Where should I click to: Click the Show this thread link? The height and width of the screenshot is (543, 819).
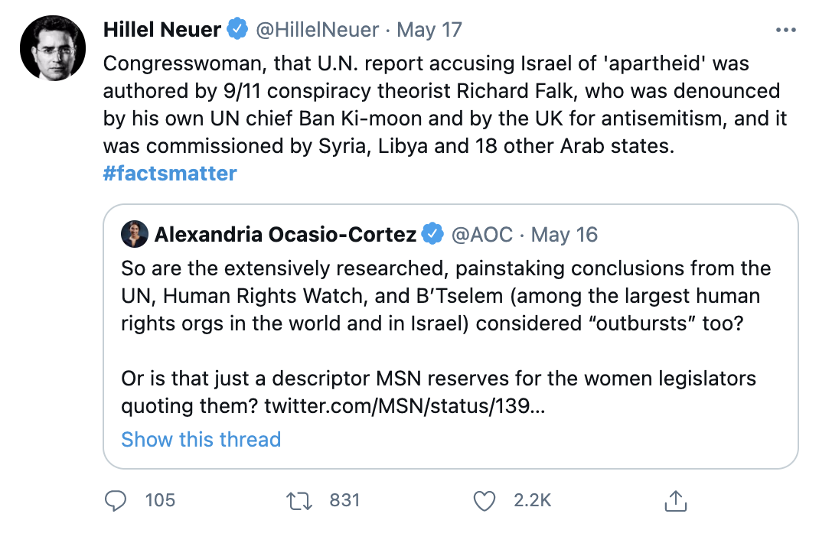tap(201, 440)
